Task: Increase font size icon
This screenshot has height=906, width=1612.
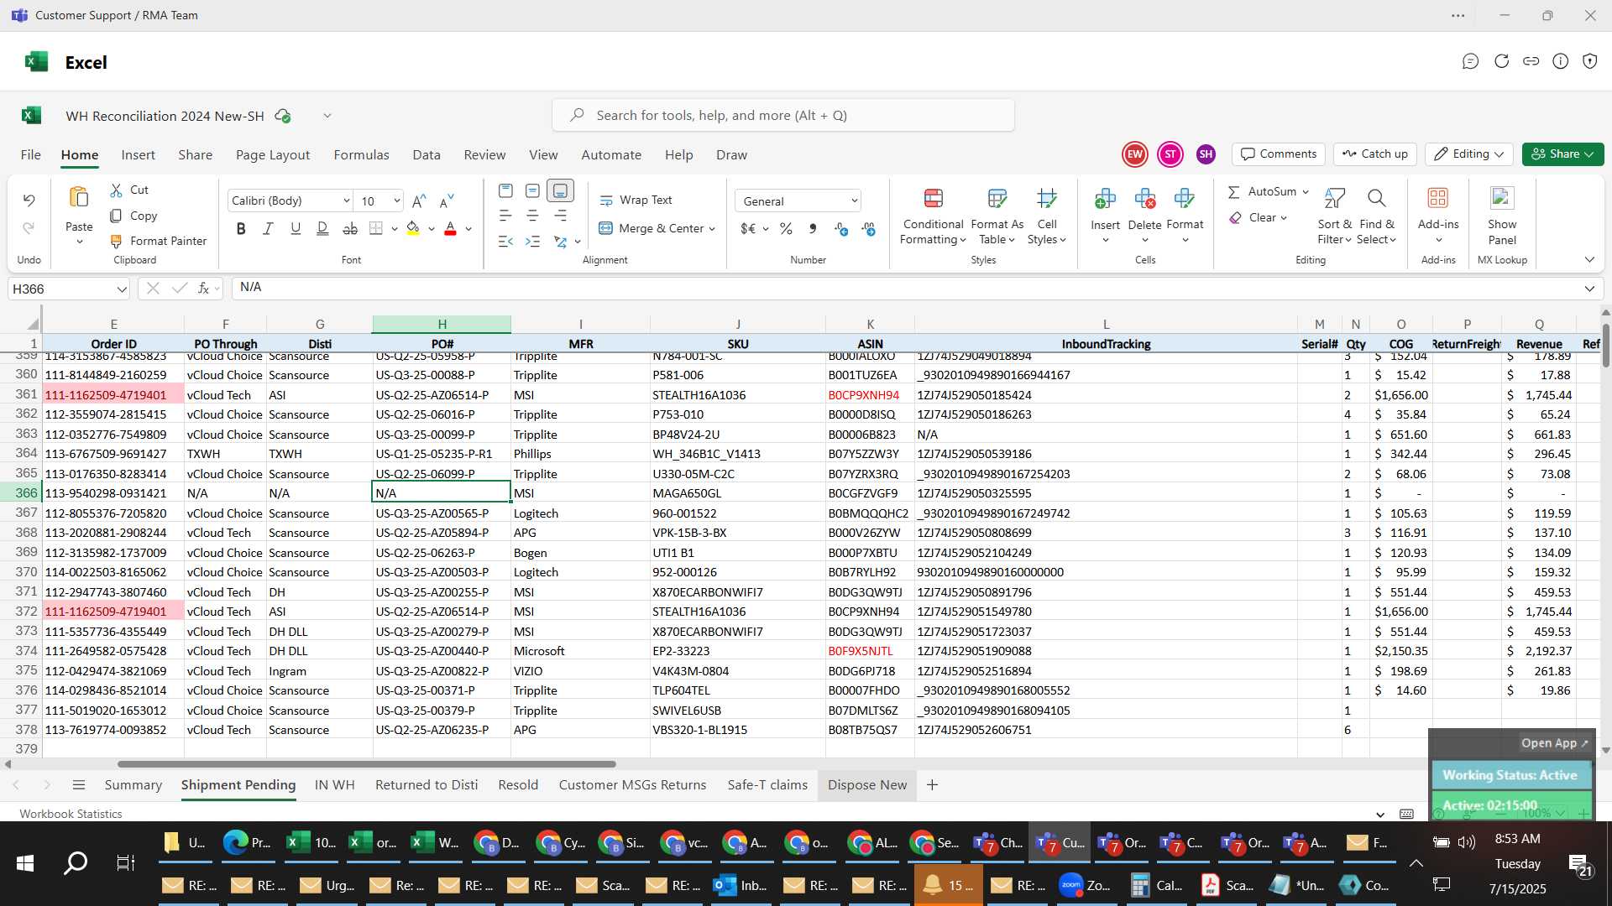Action: [x=418, y=201]
